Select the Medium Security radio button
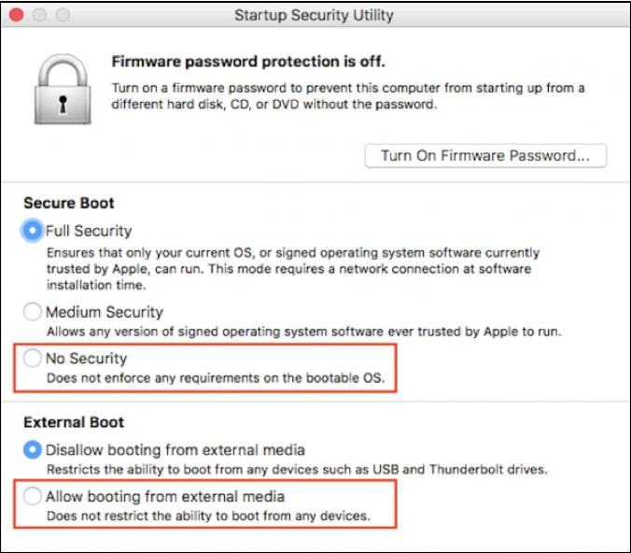631x553 pixels. (x=32, y=312)
